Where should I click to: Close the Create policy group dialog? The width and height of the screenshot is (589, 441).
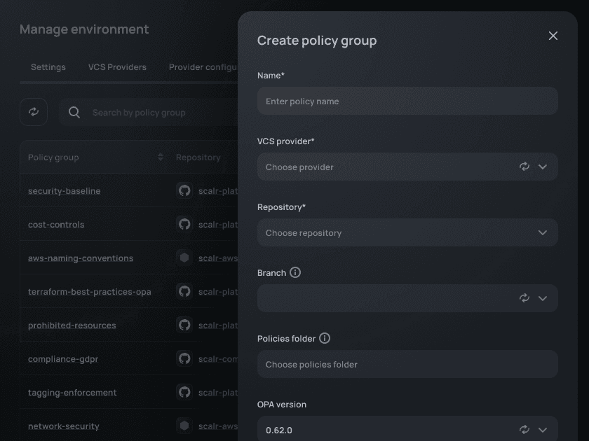(x=553, y=35)
